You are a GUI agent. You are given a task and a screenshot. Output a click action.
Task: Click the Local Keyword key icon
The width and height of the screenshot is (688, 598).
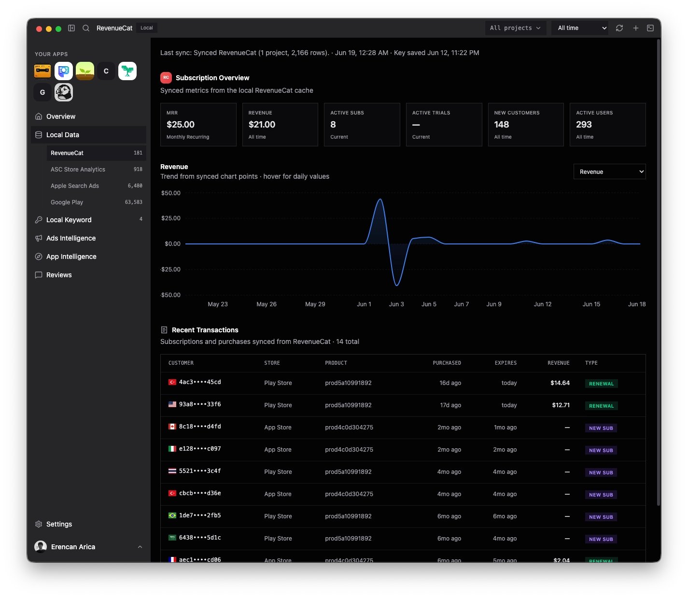coord(39,220)
